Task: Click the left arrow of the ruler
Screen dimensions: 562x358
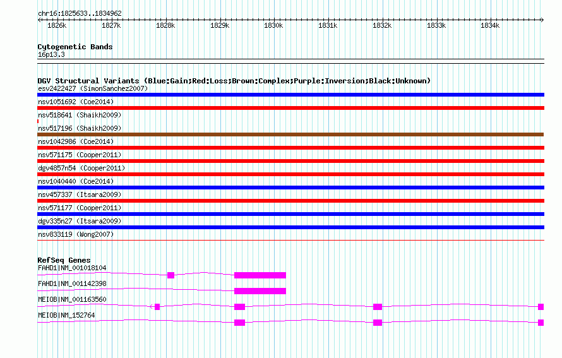Action: click(39, 20)
